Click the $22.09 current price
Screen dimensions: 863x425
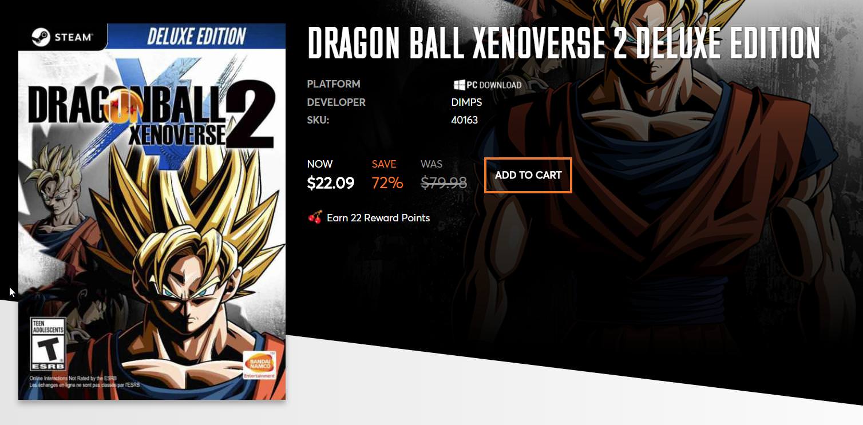pyautogui.click(x=331, y=183)
